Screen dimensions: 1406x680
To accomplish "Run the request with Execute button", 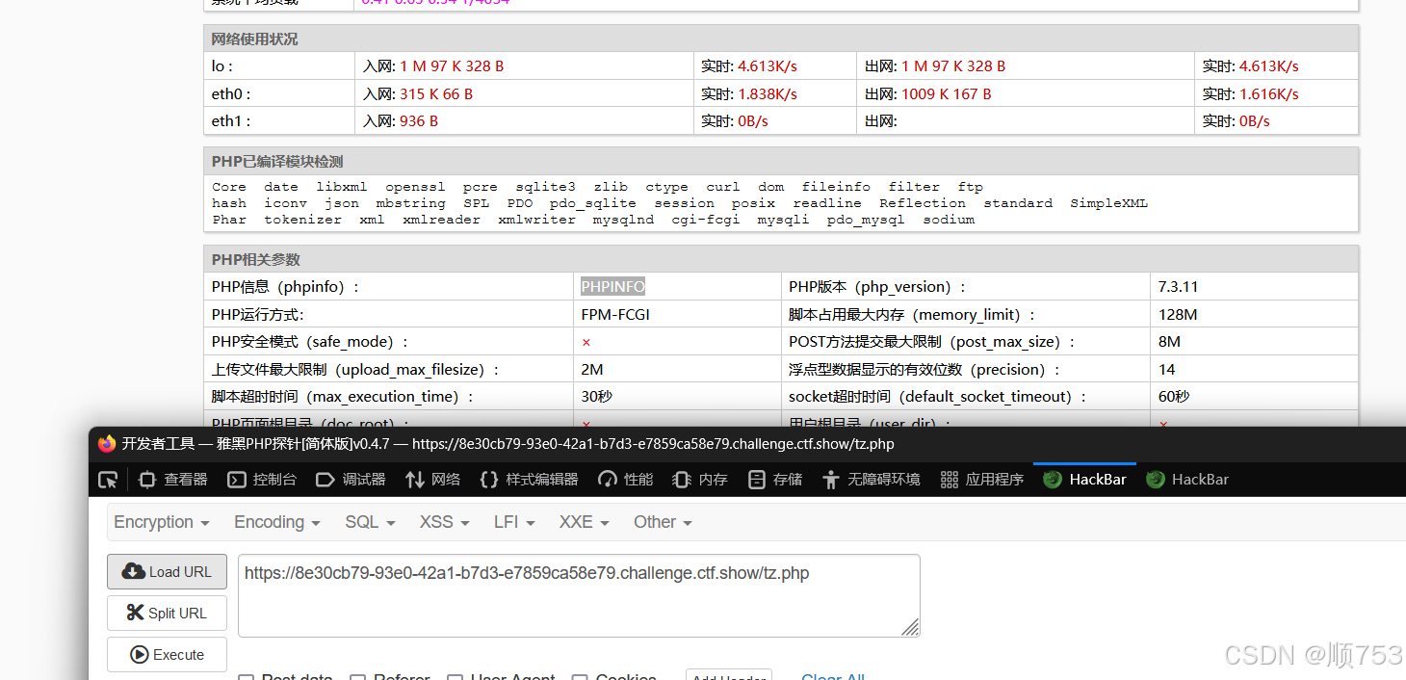I will (x=167, y=655).
